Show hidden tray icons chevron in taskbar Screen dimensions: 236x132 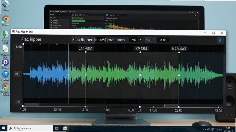[204, 129]
